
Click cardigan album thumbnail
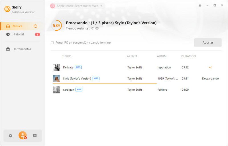click(x=56, y=89)
